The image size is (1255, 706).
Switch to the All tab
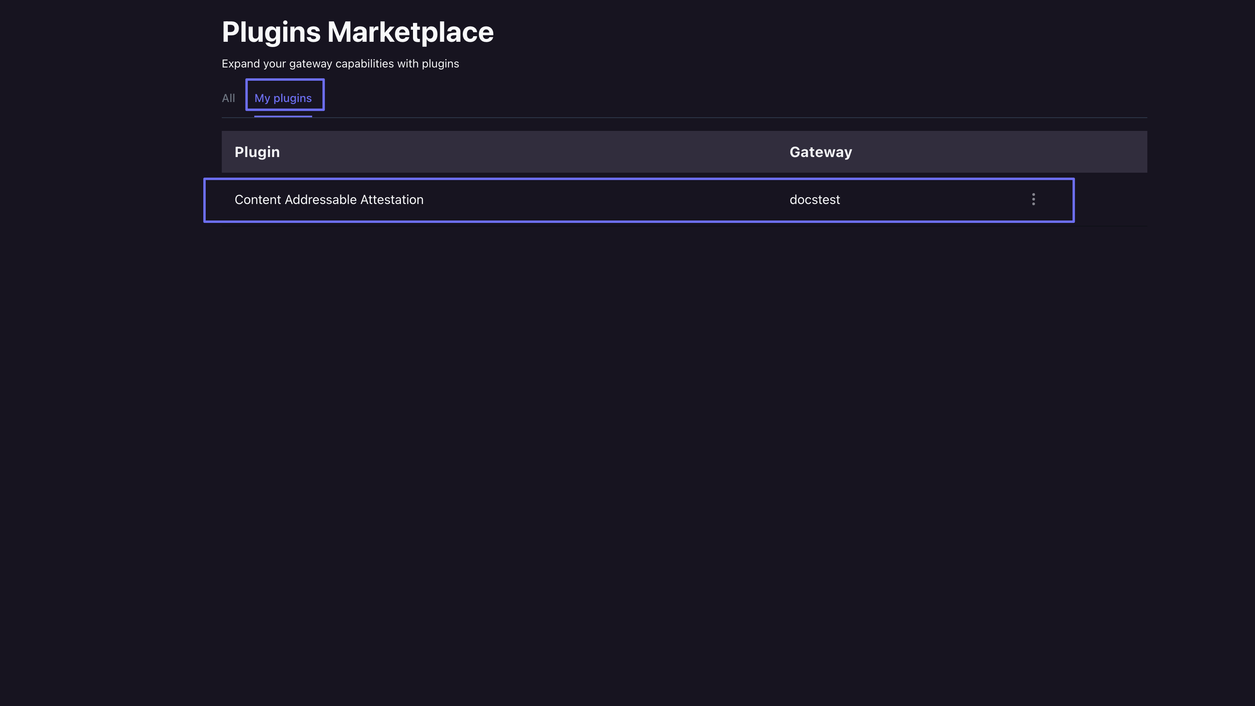click(x=228, y=98)
